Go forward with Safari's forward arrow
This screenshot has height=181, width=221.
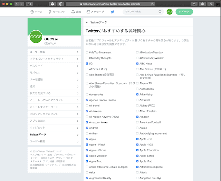tap(21, 4)
